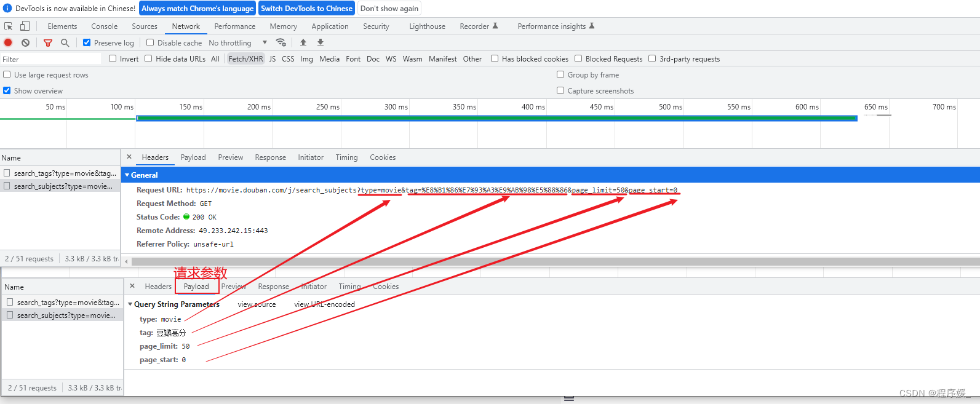Image resolution: width=980 pixels, height=404 pixels.
Task: Switch to the Elements panel
Action: [x=62, y=26]
